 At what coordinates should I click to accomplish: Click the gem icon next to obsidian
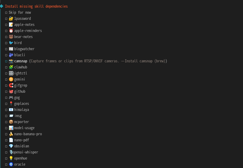pyautogui.click(x=11, y=146)
